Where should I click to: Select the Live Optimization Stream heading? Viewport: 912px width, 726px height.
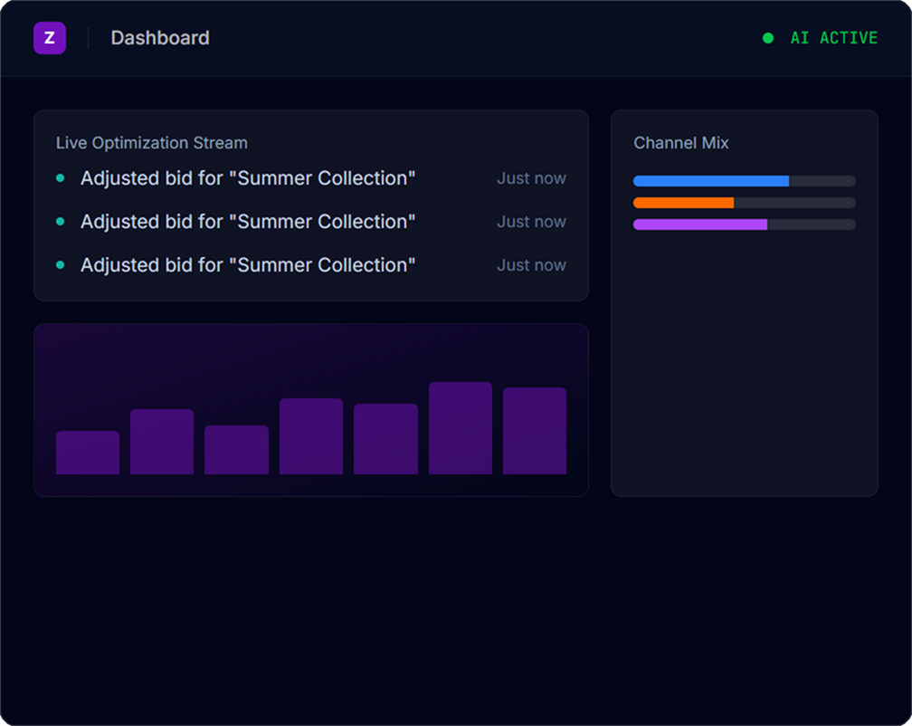click(152, 142)
